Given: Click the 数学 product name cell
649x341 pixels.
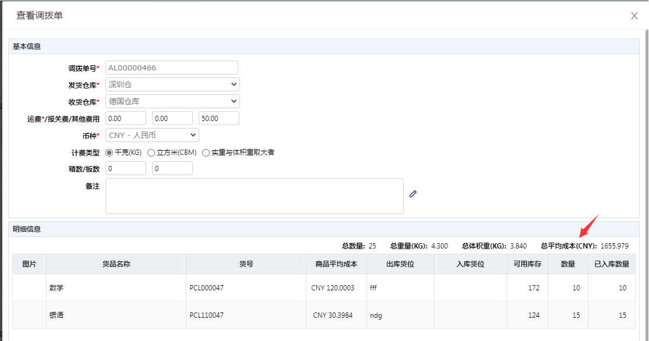Looking at the screenshot, I should pos(117,287).
